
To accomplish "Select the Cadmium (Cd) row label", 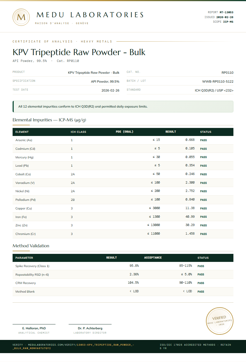I will (25, 149).
